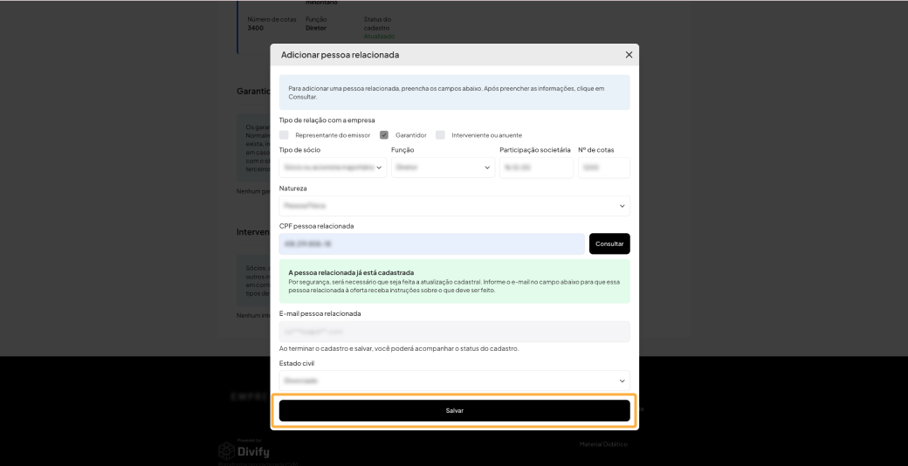
Task: Click the CPF pessoa relacionada field
Action: point(432,243)
